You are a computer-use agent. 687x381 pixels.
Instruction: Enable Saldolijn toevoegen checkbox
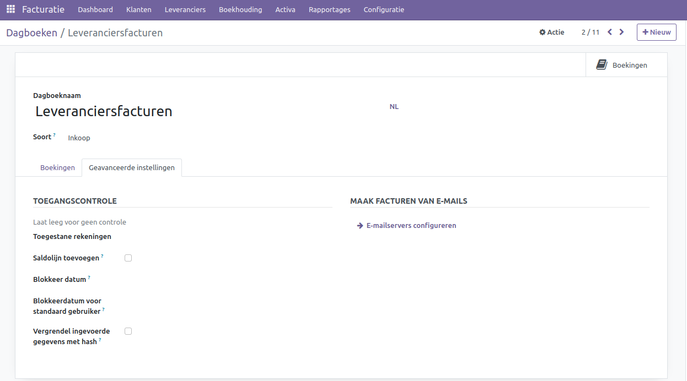point(128,258)
